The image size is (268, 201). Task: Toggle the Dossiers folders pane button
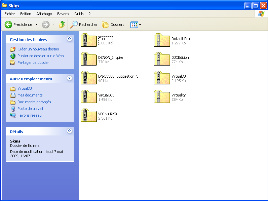click(113, 25)
